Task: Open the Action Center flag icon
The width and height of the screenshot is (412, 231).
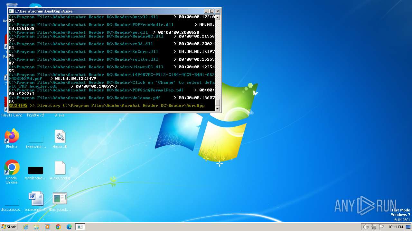Action: 381,227
